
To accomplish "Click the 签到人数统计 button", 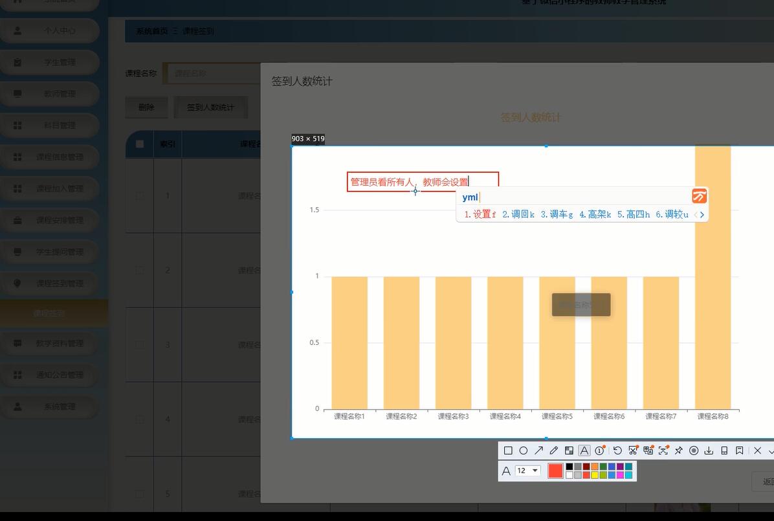I will [x=211, y=107].
